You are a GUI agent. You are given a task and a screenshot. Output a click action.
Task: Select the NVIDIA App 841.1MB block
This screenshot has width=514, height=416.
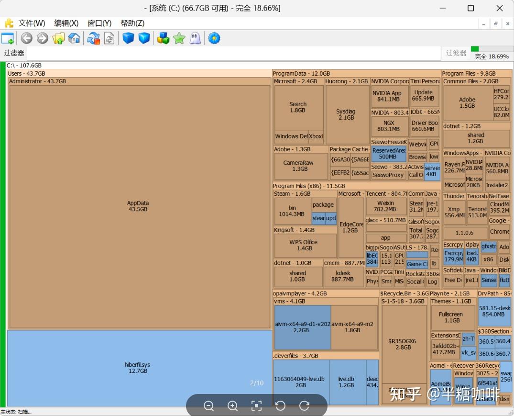[x=390, y=96]
